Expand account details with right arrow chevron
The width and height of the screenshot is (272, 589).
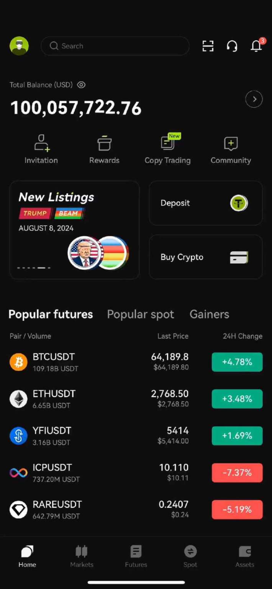pos(254,99)
